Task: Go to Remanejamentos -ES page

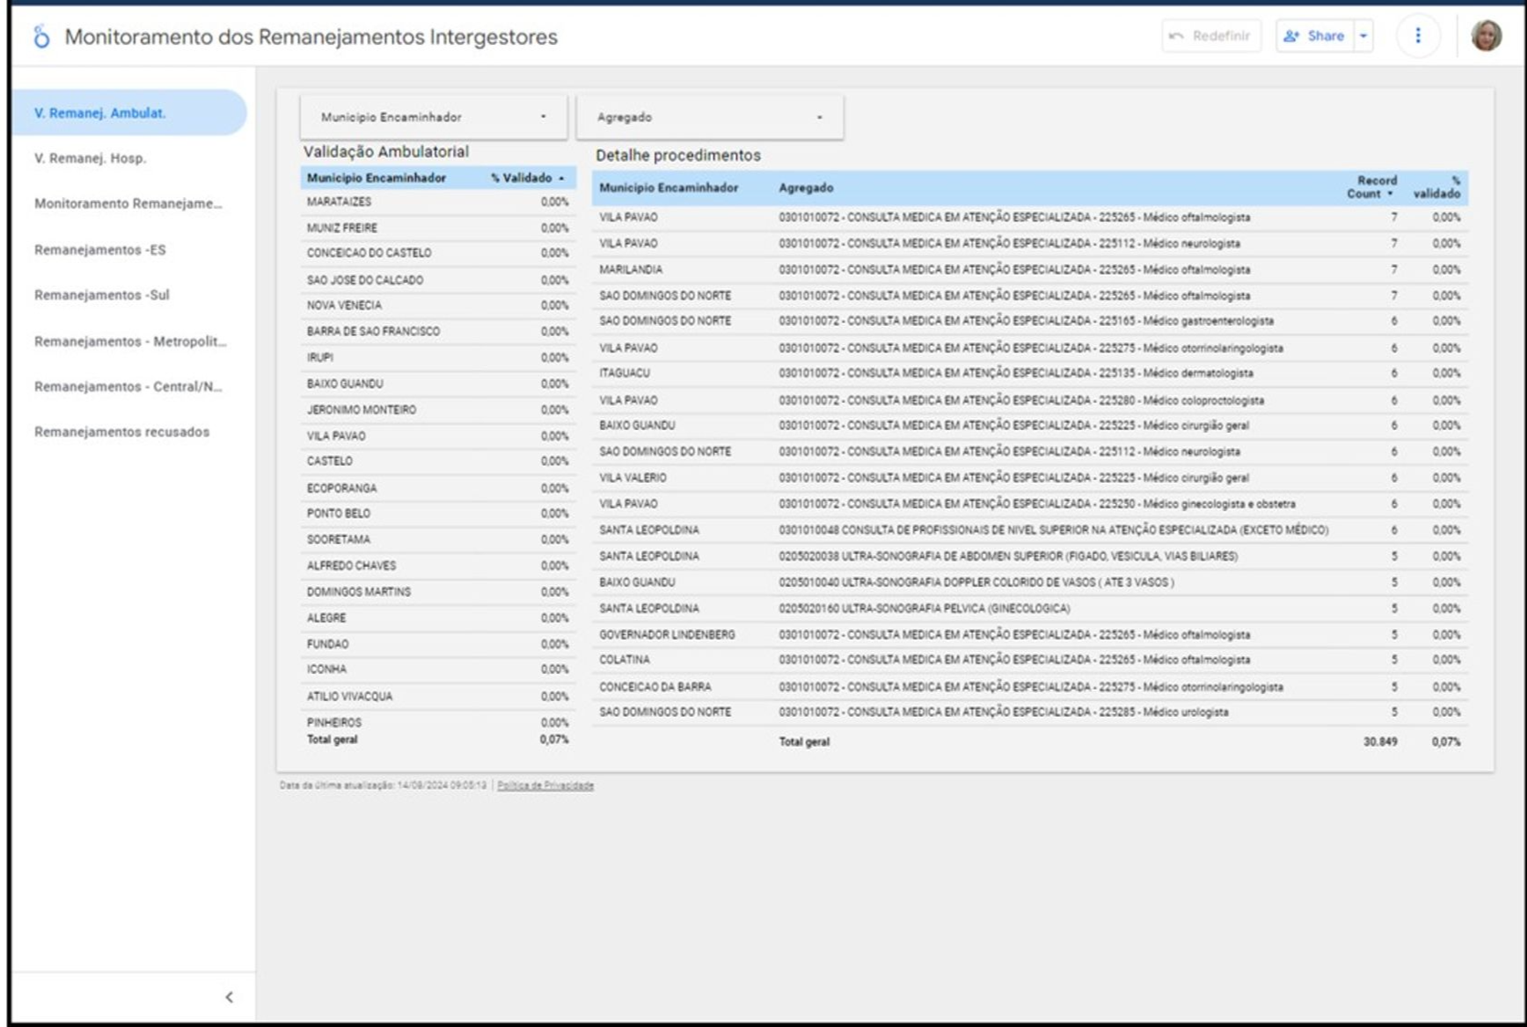Action: pos(100,249)
